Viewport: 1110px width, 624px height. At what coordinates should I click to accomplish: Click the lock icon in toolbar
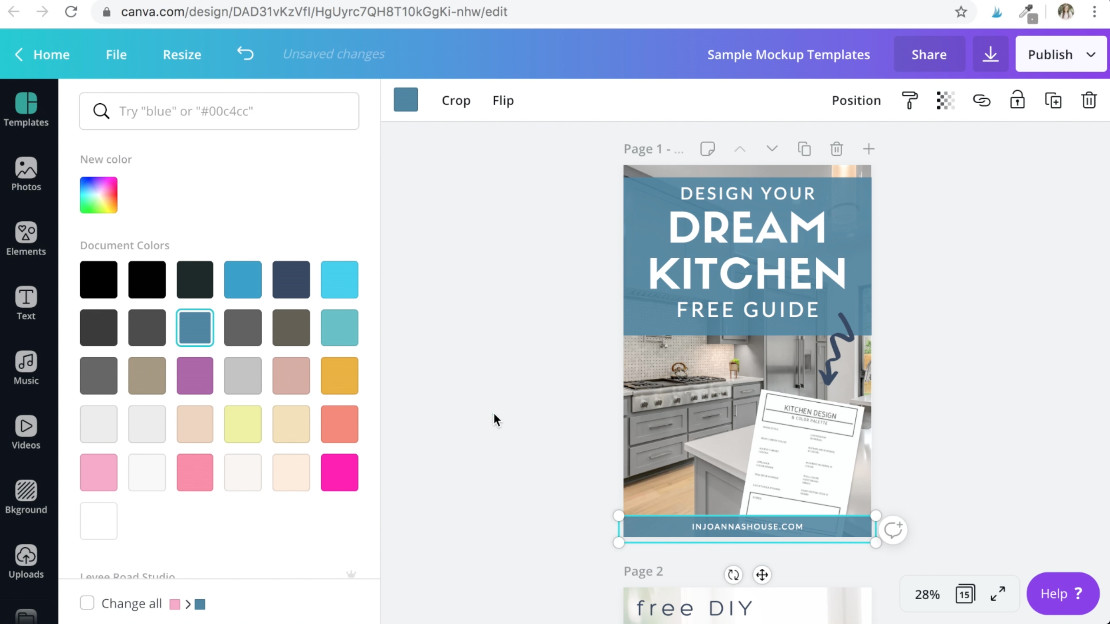pos(1017,101)
